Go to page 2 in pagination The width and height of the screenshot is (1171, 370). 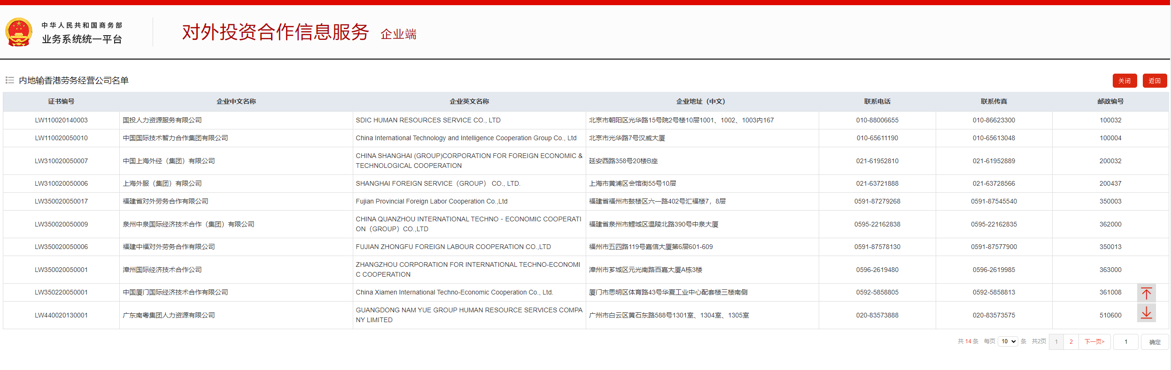pyautogui.click(x=1071, y=342)
